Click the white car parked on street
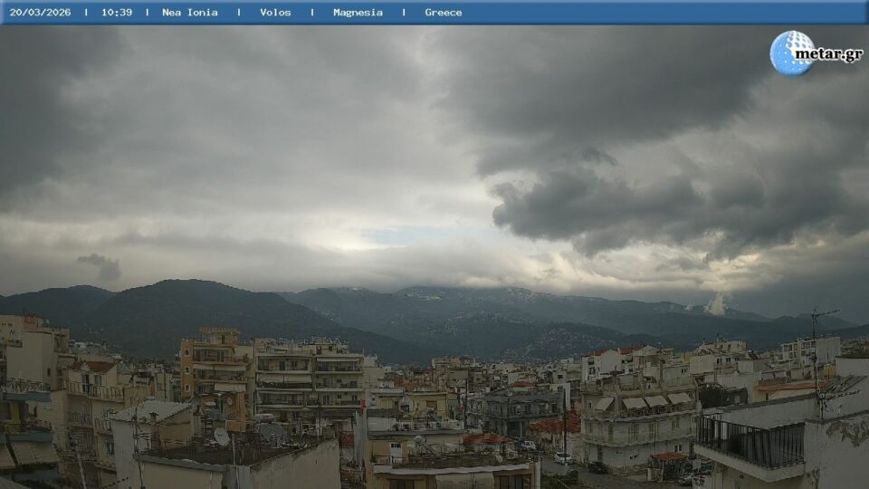 pyautogui.click(x=562, y=458)
